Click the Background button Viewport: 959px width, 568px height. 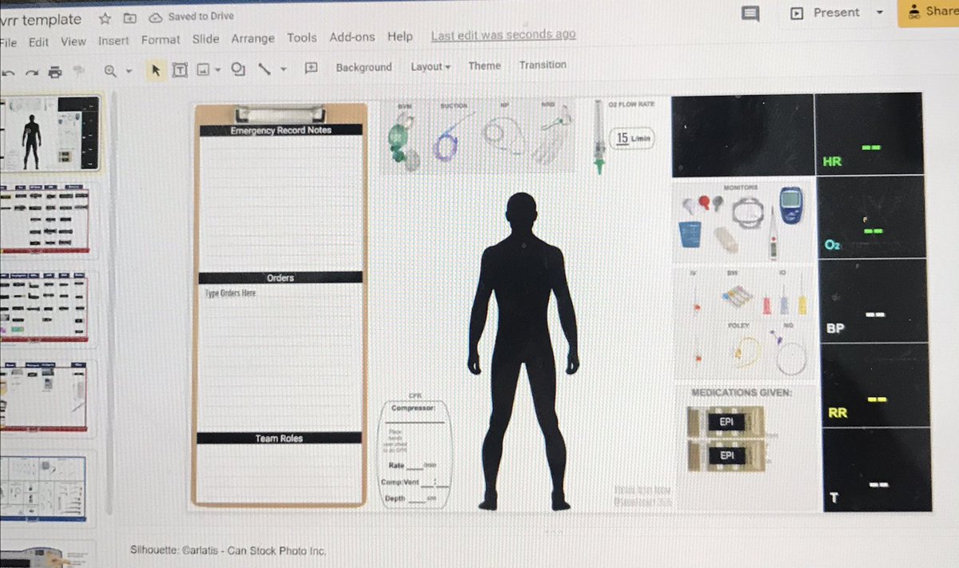click(x=364, y=68)
